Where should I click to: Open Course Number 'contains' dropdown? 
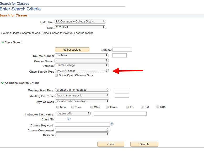point(82,55)
